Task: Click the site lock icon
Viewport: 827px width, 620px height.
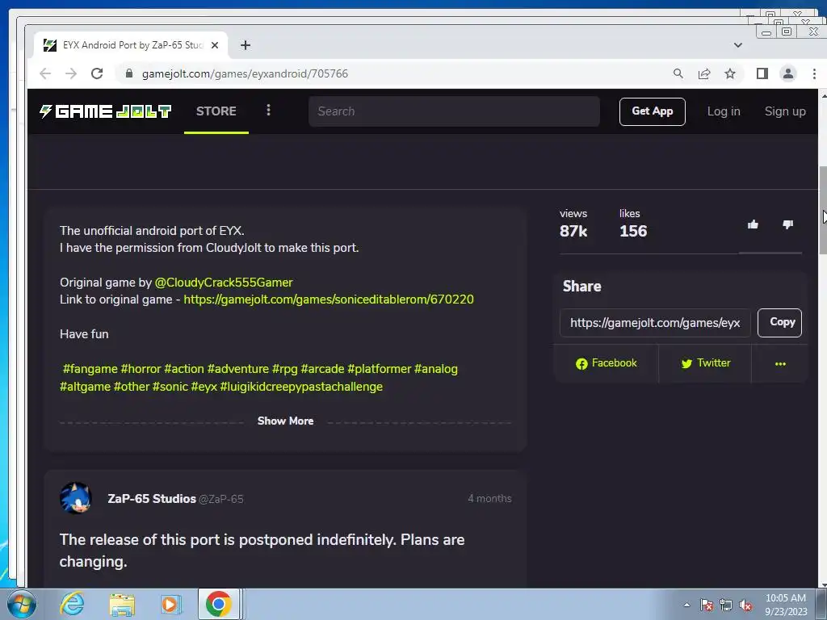Action: click(x=129, y=73)
